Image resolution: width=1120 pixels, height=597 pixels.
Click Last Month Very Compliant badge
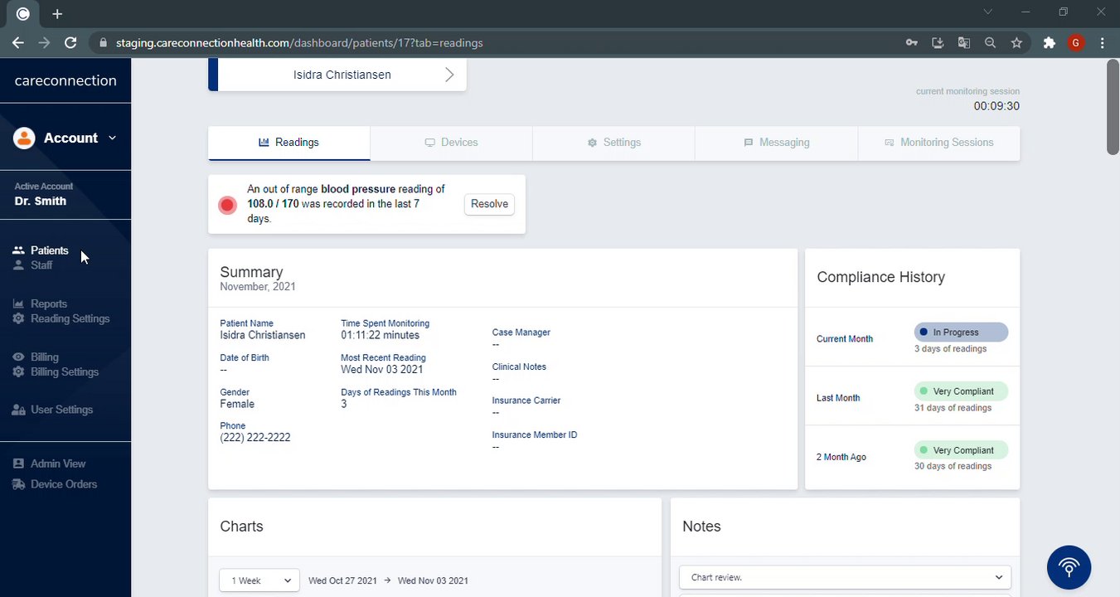point(961,391)
